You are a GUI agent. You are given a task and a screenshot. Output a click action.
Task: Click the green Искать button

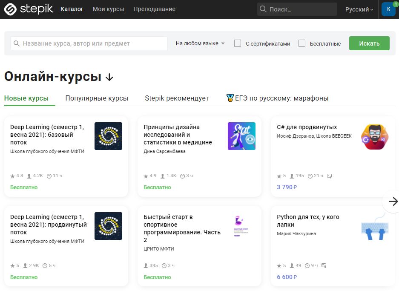pos(369,43)
